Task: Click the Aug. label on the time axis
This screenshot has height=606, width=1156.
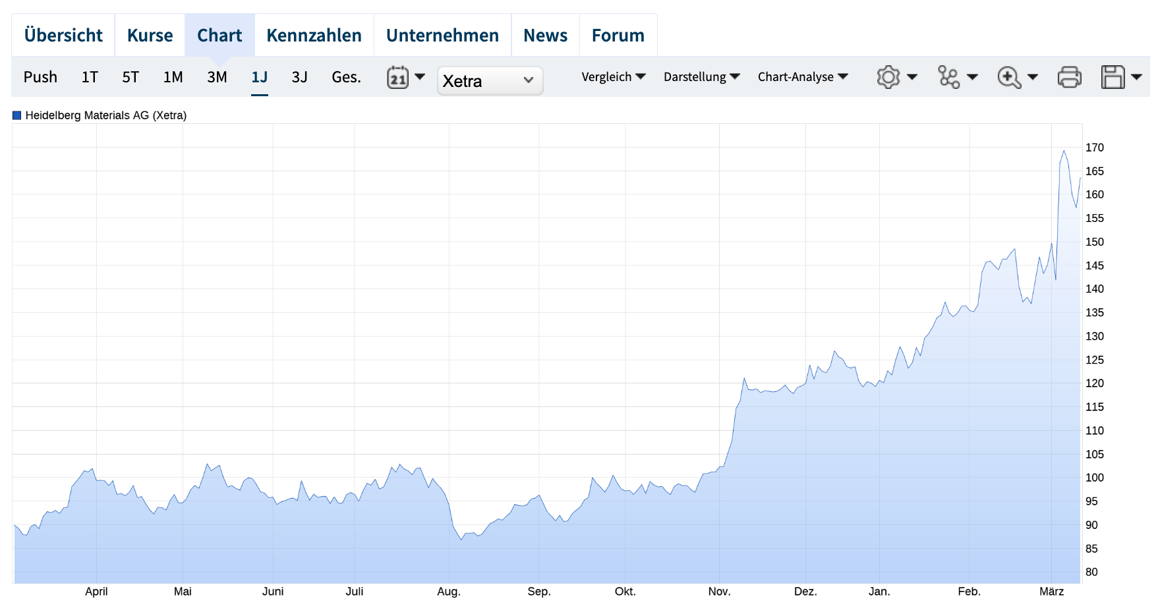Action: point(449,592)
